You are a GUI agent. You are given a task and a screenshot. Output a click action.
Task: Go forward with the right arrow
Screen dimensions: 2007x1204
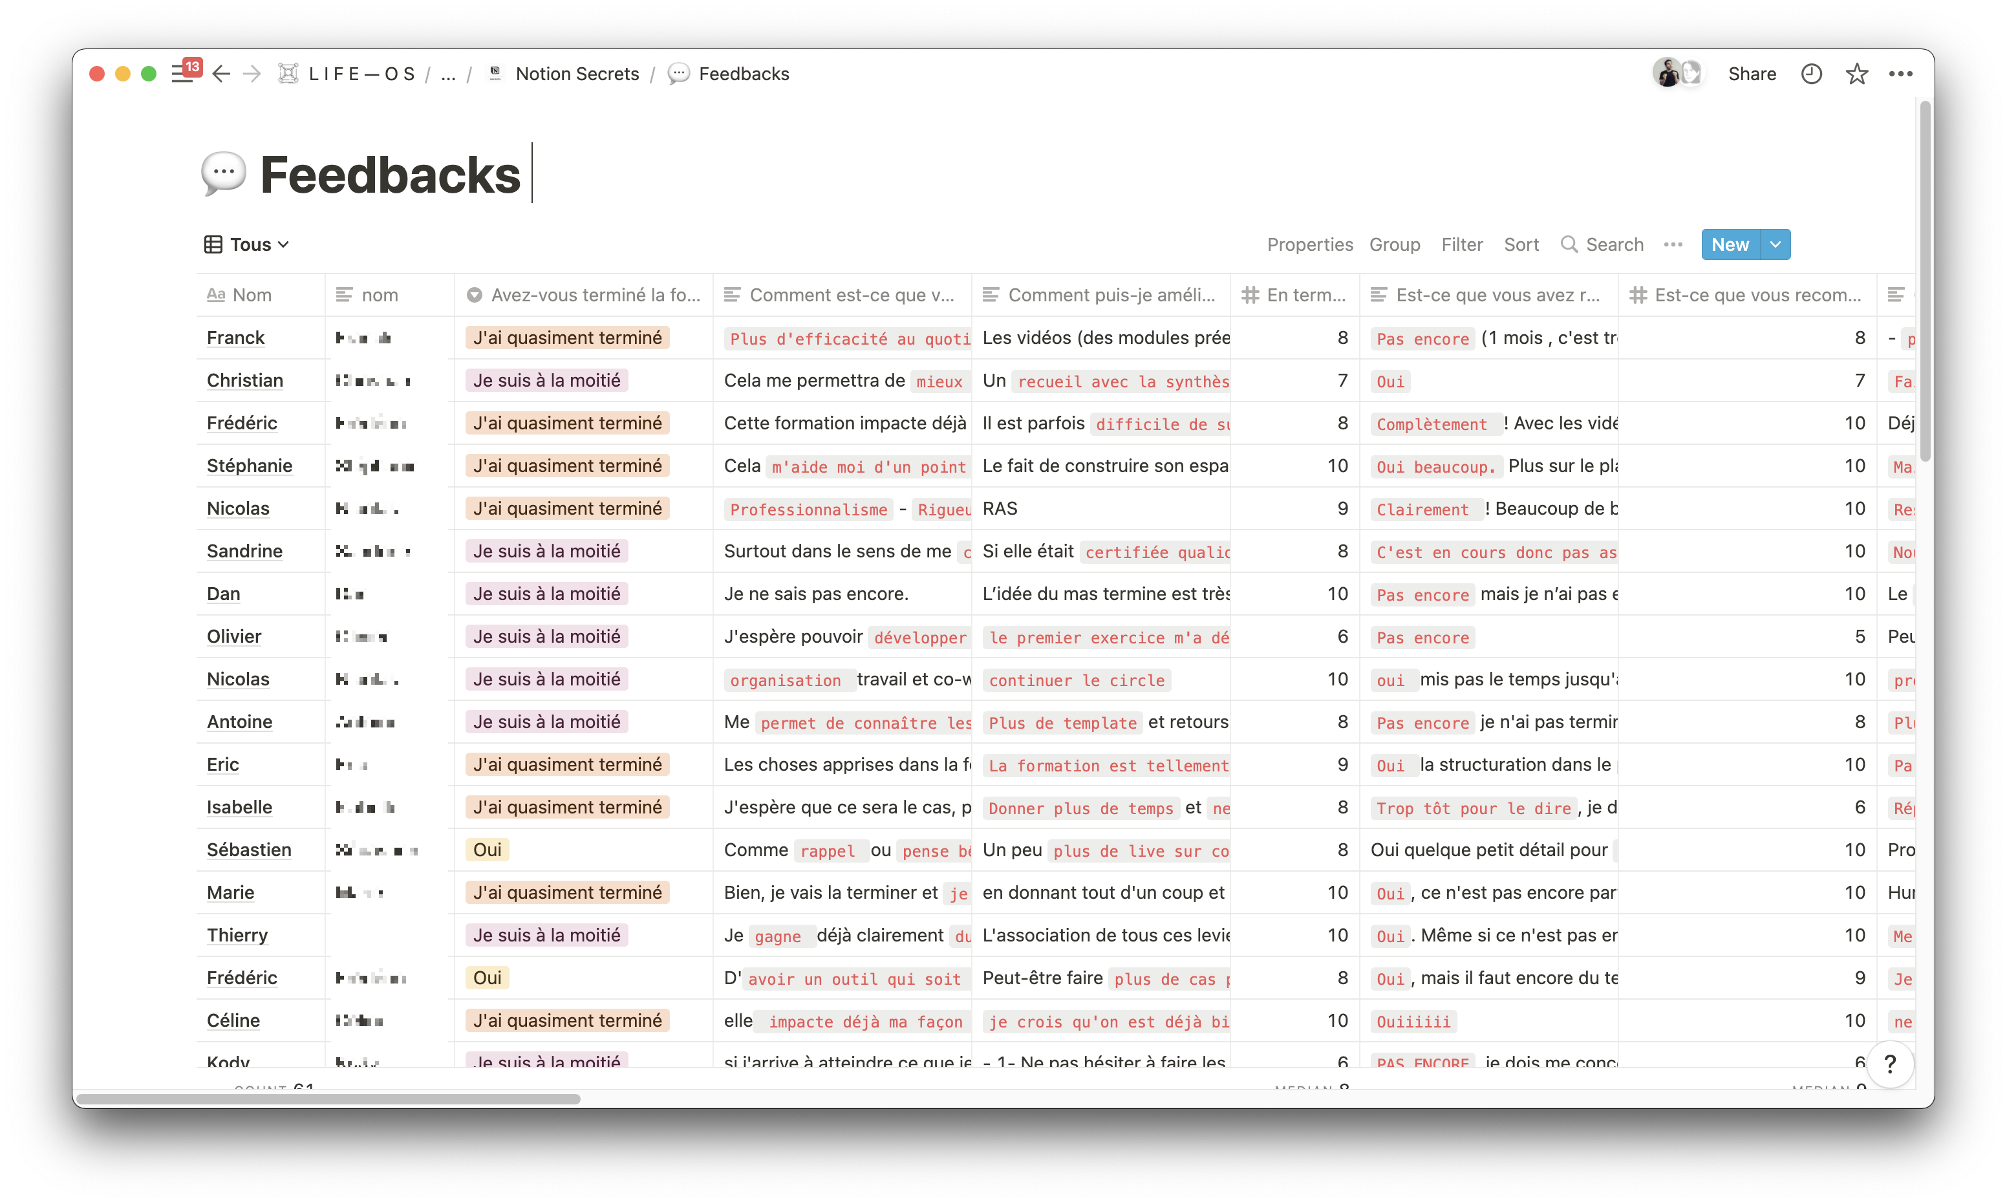click(252, 74)
